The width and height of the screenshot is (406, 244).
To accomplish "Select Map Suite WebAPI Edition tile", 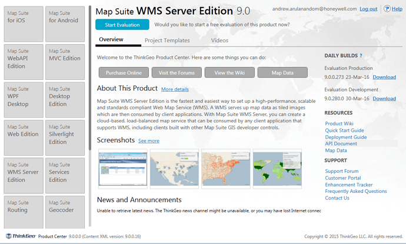I will (24, 62).
